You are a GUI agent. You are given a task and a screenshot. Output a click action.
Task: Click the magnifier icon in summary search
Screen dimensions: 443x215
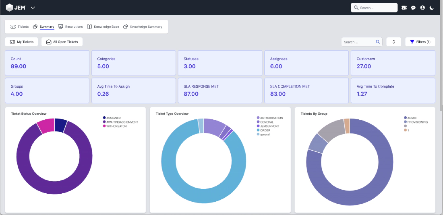pyautogui.click(x=378, y=42)
